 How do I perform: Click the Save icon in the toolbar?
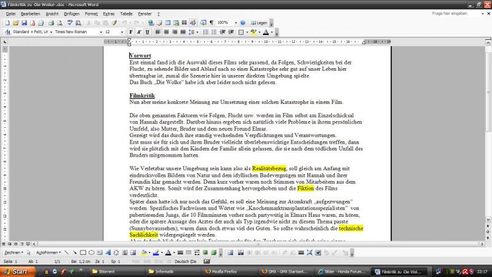click(x=23, y=23)
